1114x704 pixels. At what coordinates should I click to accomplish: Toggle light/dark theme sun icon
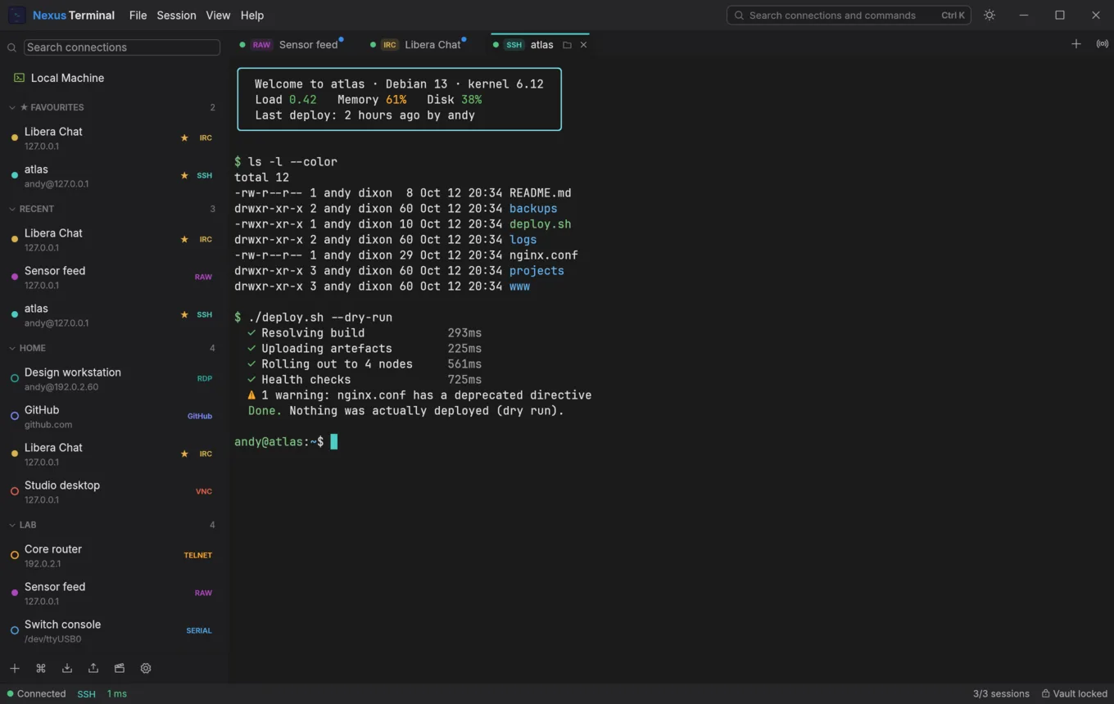pos(989,15)
